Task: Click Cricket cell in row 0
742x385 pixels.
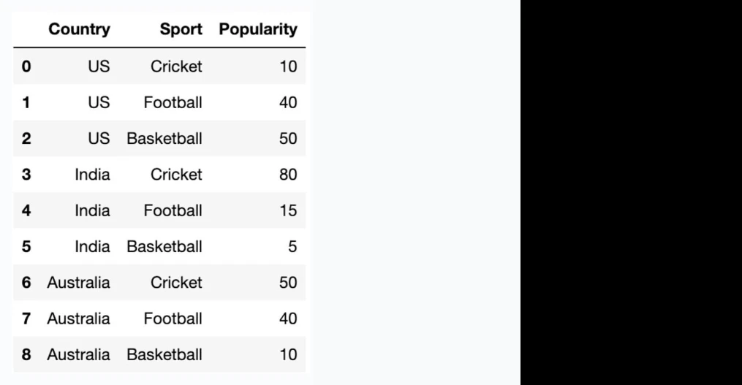Action: pyautogui.click(x=176, y=66)
